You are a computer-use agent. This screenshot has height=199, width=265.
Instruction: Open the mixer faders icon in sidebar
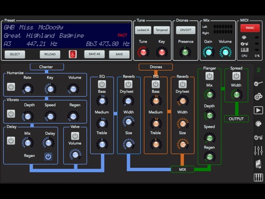(258, 150)
